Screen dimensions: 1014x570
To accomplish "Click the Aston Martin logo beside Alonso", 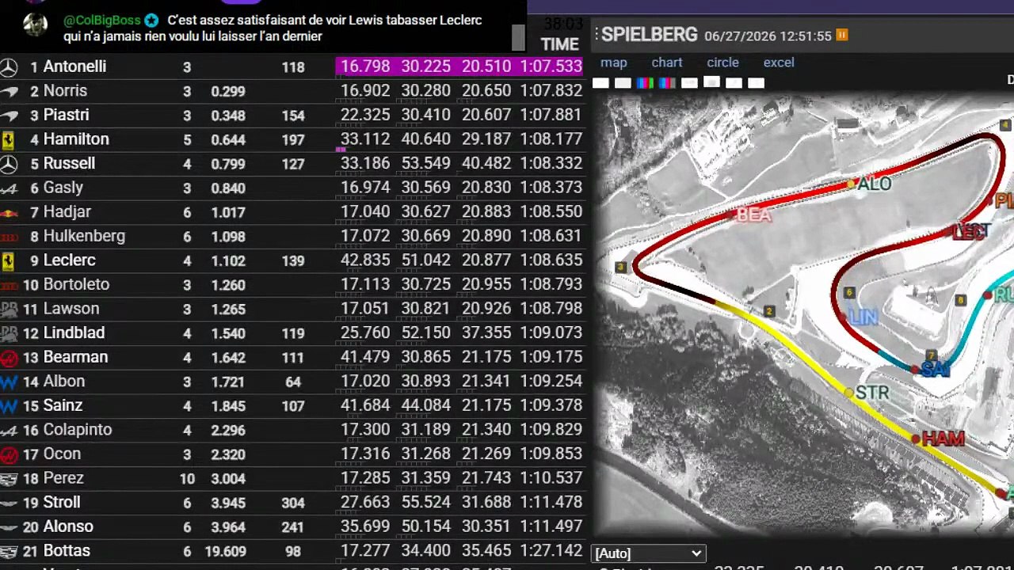I will click(x=9, y=527).
